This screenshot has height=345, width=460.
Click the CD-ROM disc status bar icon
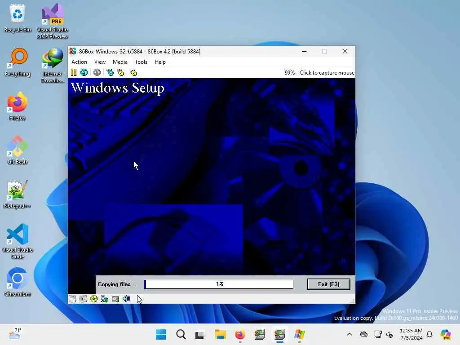[x=94, y=299]
